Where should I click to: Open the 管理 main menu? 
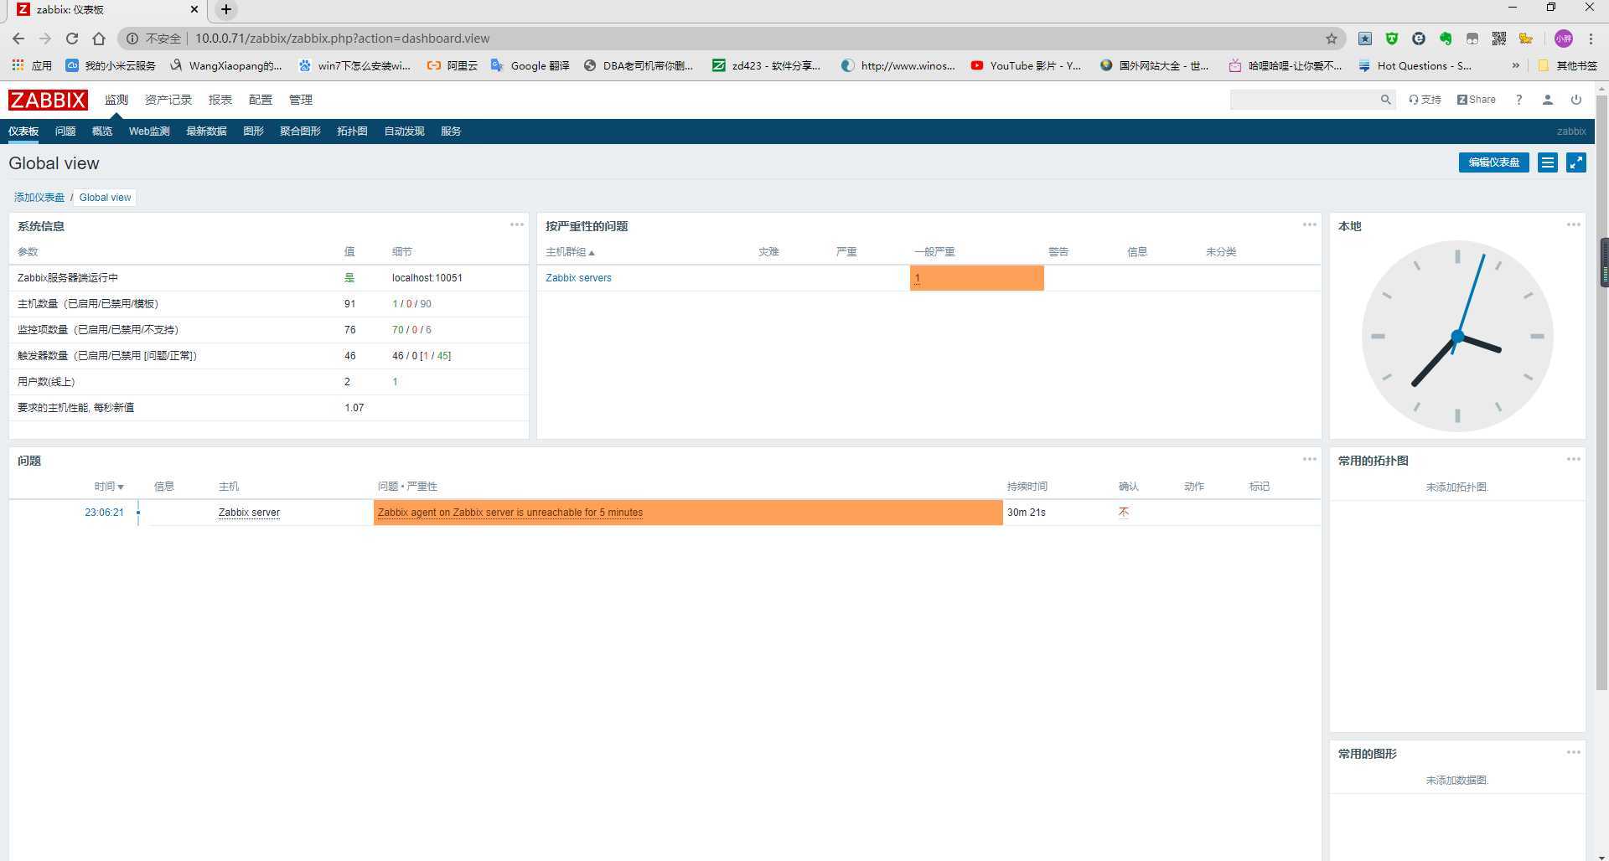coord(301,100)
